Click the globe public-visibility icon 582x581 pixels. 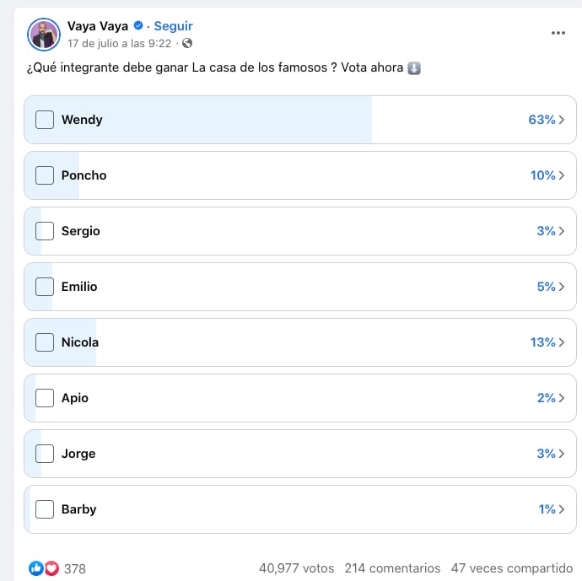pyautogui.click(x=187, y=43)
